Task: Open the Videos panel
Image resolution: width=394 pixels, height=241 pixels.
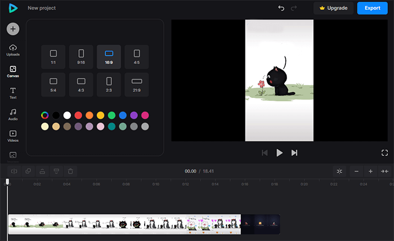Action: (13, 136)
